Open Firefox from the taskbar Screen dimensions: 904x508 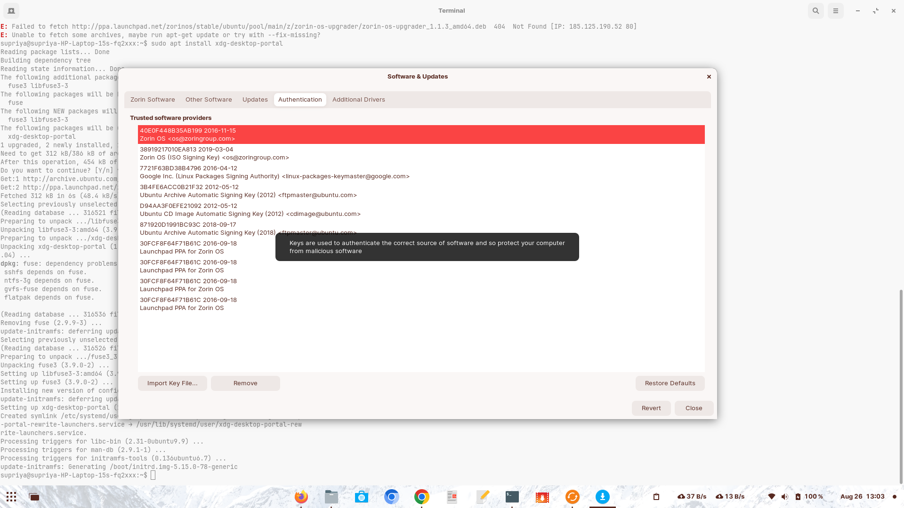[x=301, y=497]
